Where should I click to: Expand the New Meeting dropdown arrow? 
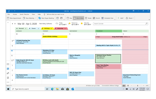35,18
